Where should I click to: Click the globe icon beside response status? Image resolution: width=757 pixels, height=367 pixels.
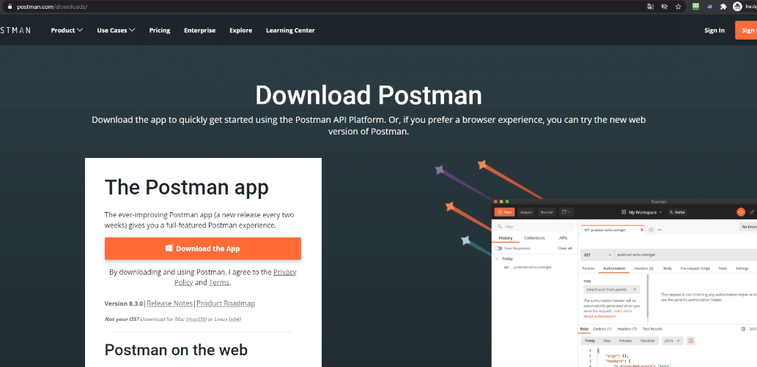tap(743, 329)
